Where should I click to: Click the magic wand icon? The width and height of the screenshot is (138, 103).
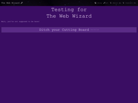click(22, 3)
